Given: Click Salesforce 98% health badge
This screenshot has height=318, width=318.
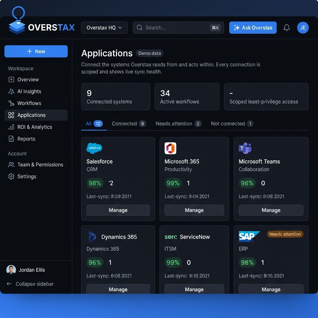Looking at the screenshot, I should pos(95,183).
